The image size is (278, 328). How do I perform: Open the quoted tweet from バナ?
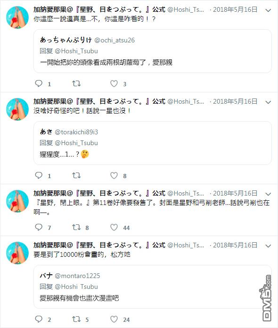click(x=153, y=287)
